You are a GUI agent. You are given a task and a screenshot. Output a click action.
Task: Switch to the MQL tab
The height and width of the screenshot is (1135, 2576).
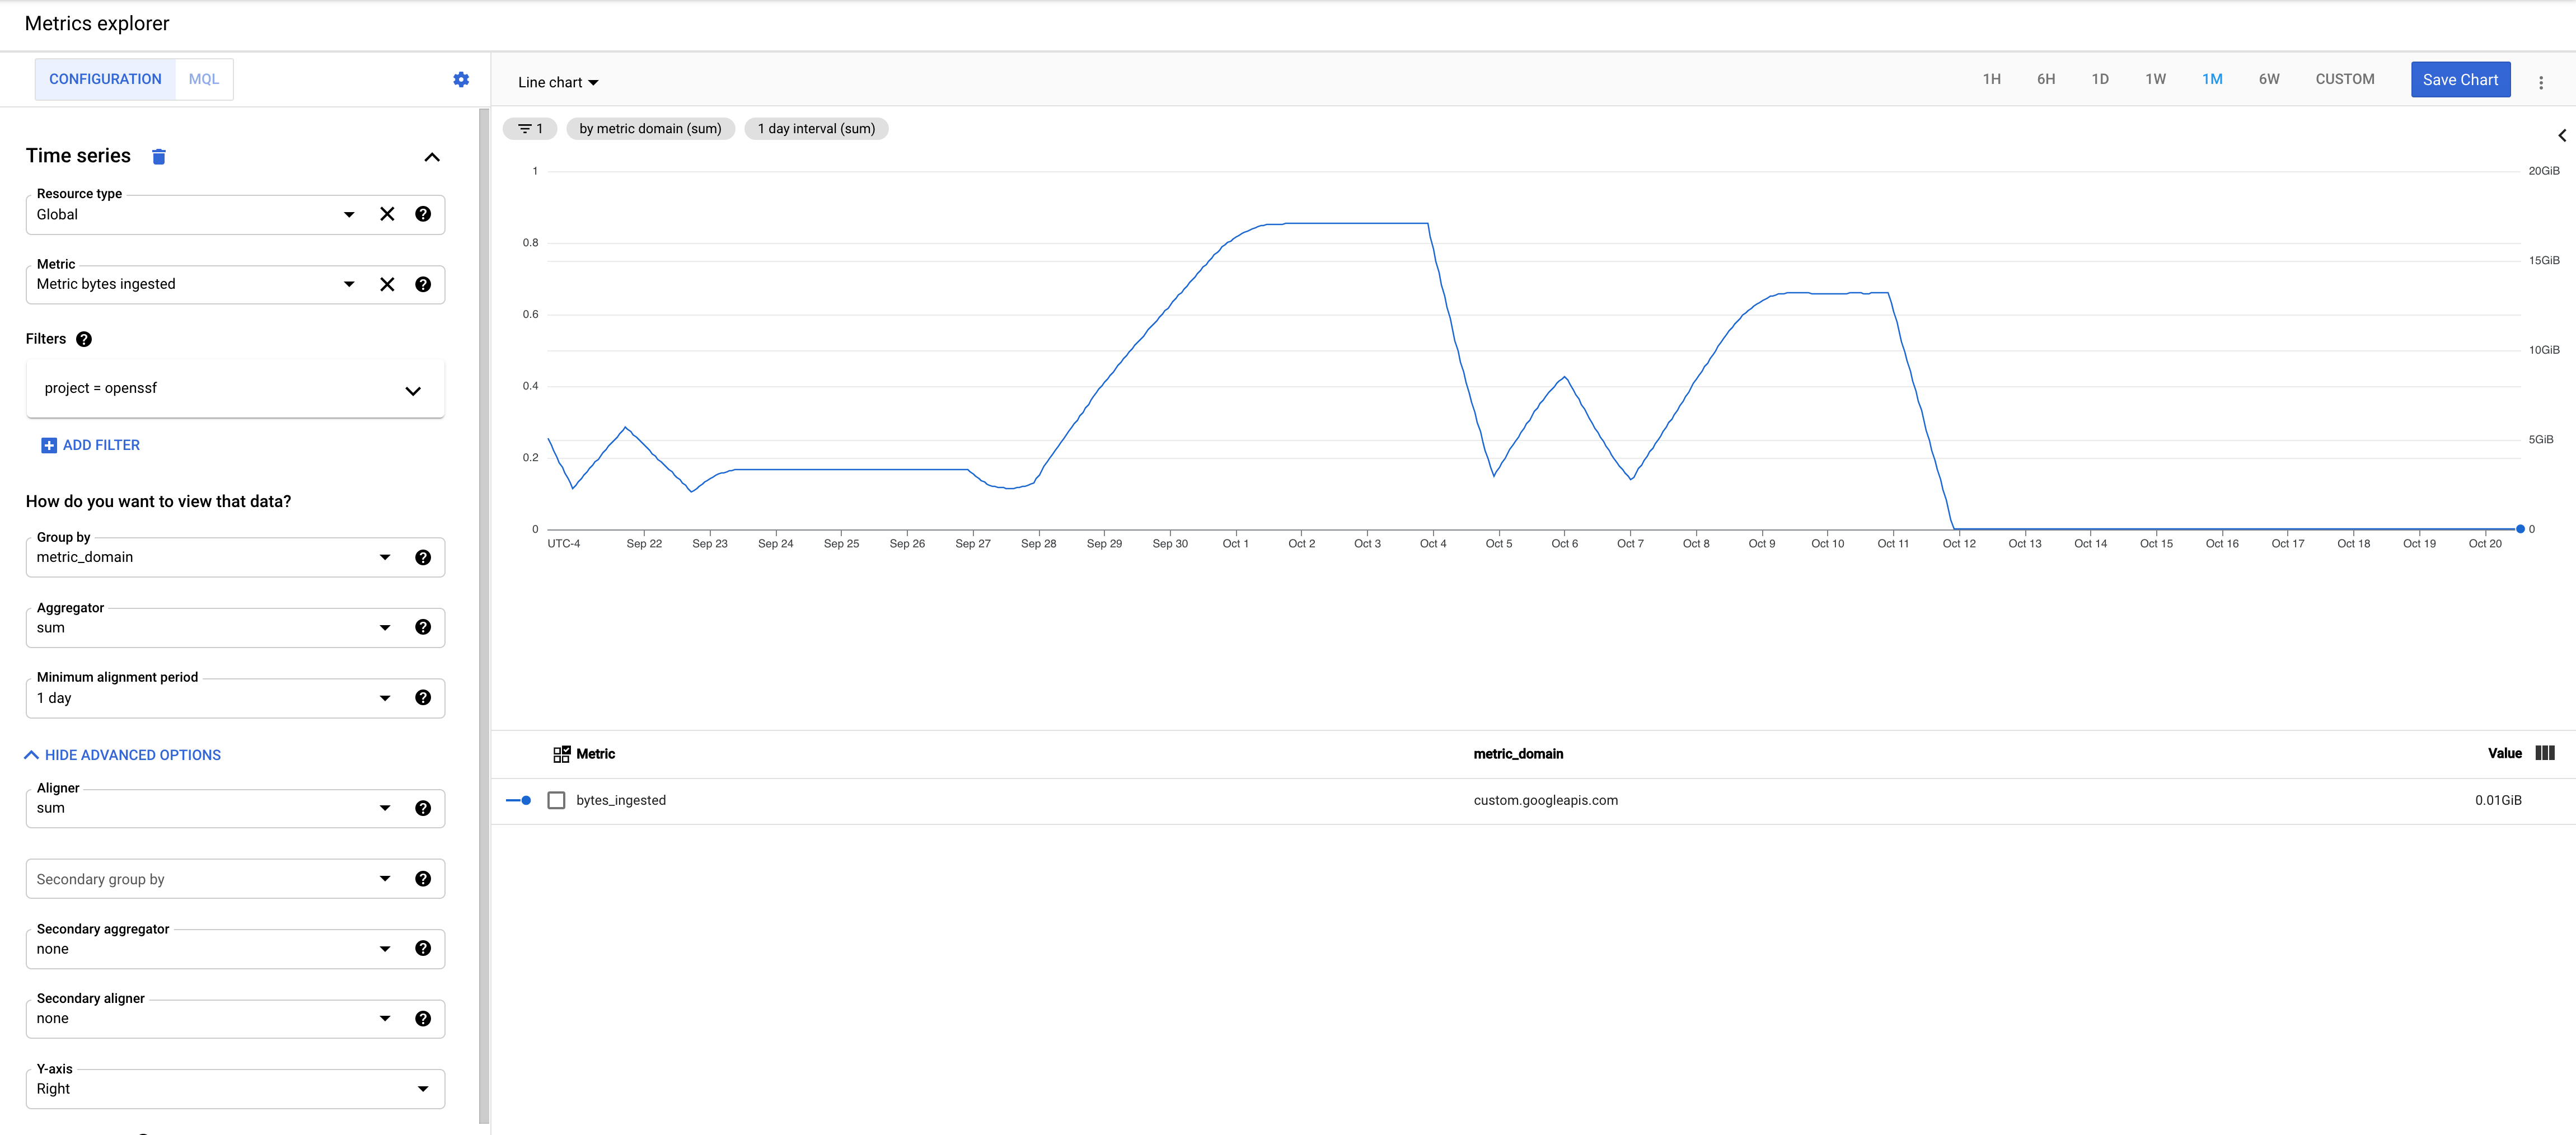pyautogui.click(x=203, y=78)
